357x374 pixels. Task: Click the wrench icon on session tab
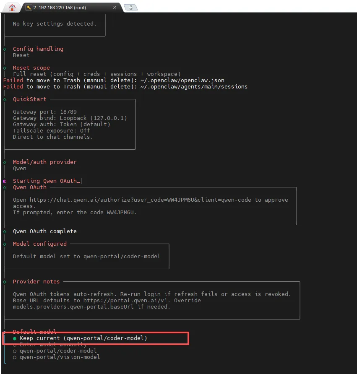(29, 8)
